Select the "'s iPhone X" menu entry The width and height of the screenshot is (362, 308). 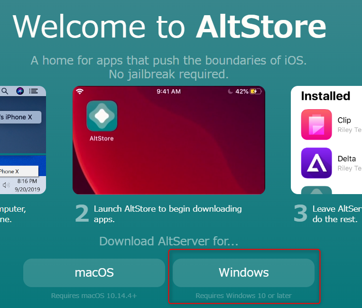point(20,117)
